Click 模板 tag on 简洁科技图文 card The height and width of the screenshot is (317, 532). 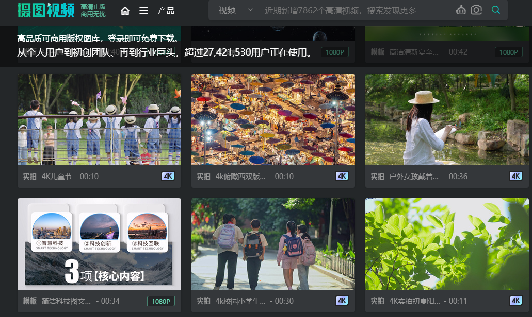[29, 301]
